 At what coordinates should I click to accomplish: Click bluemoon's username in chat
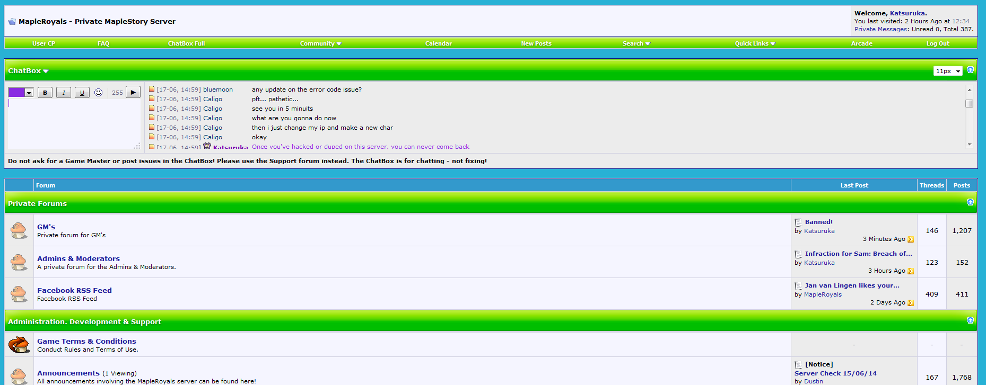point(218,89)
